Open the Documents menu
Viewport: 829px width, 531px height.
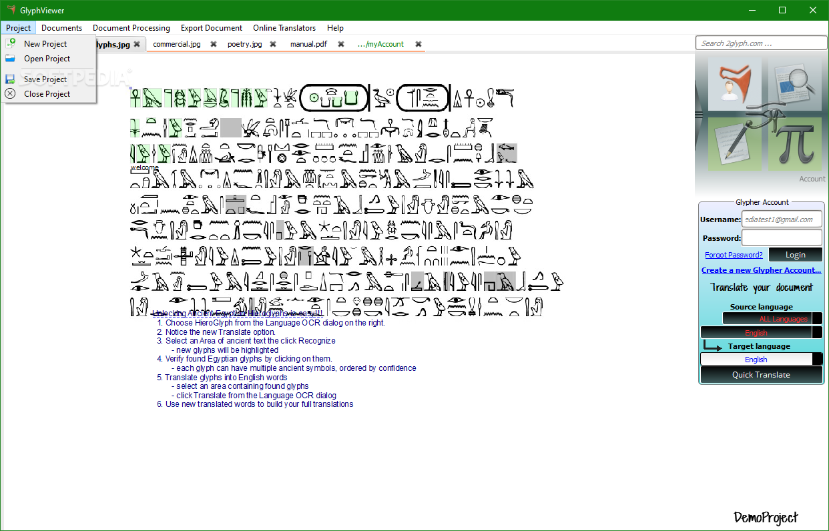pyautogui.click(x=61, y=27)
